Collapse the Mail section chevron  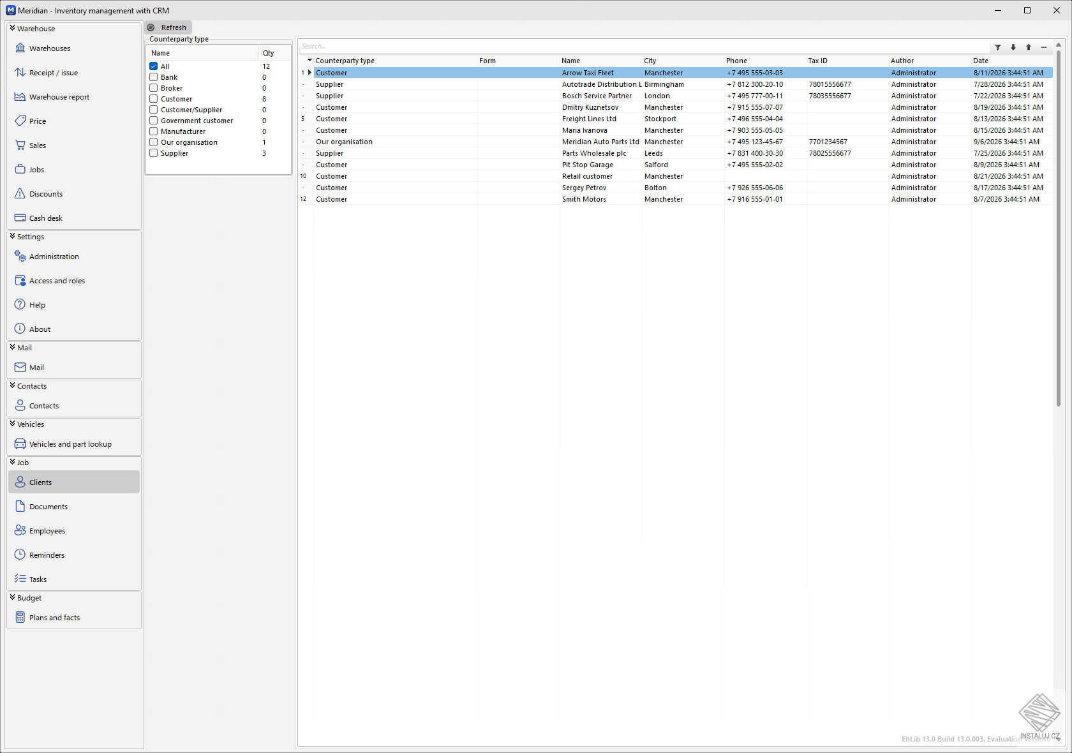[12, 347]
